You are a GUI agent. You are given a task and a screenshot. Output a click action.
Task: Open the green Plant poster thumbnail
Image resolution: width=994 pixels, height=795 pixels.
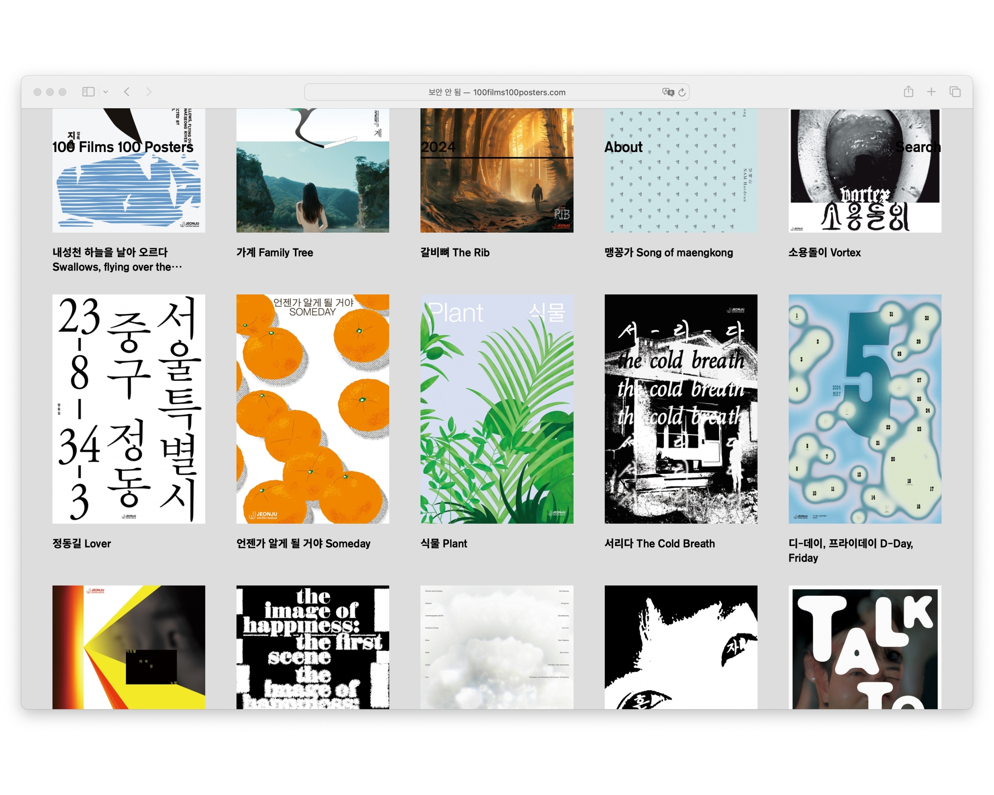coord(497,409)
